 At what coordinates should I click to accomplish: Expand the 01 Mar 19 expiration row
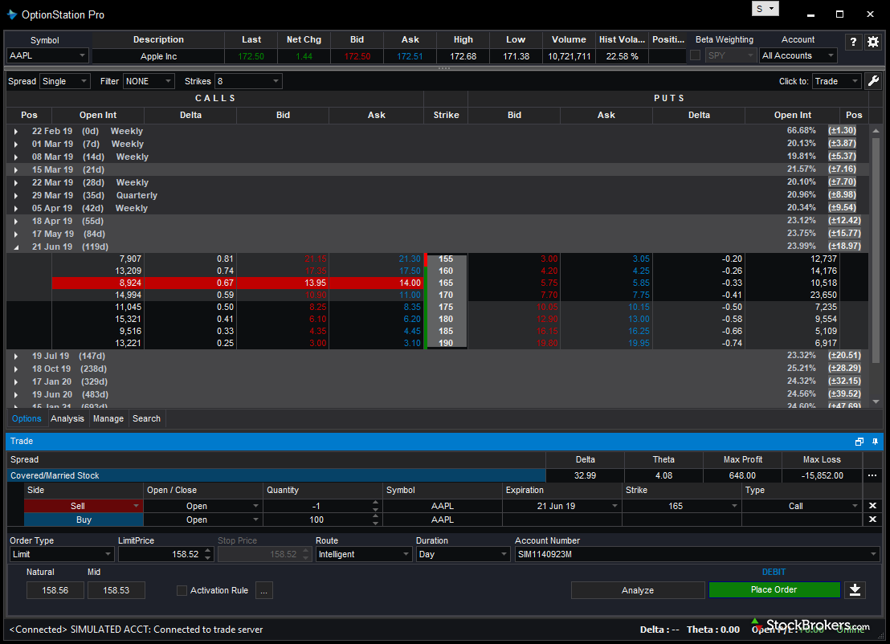pos(16,144)
